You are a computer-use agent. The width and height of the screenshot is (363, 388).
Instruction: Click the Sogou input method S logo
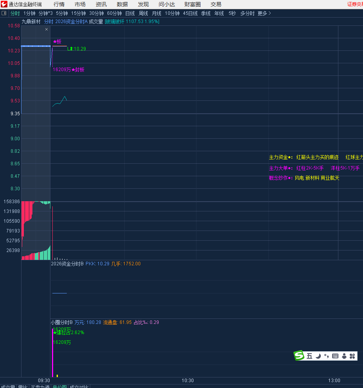[x=299, y=356]
